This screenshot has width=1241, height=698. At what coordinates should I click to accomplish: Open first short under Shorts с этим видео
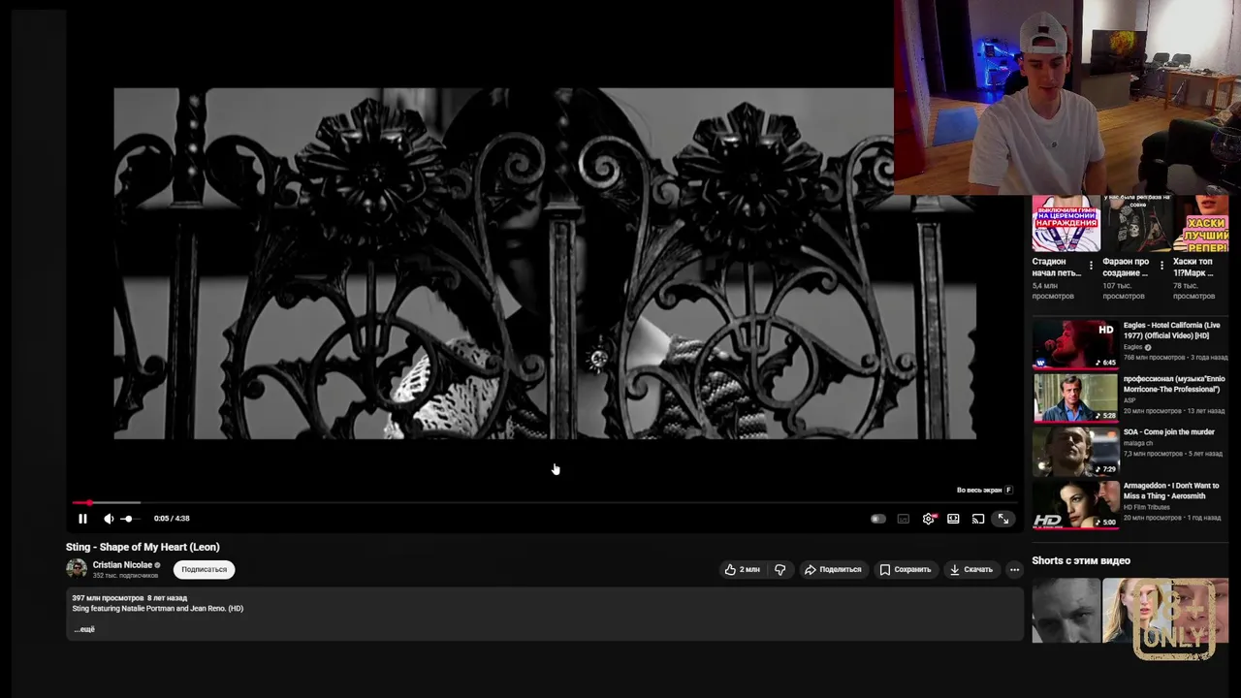tap(1066, 610)
